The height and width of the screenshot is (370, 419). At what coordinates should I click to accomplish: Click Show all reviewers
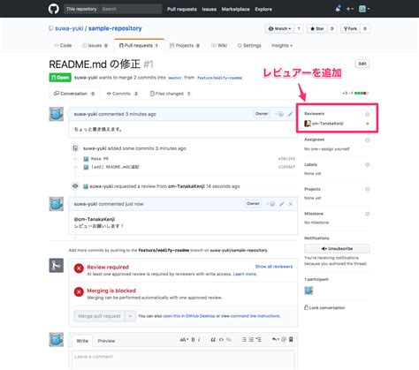coord(274,267)
